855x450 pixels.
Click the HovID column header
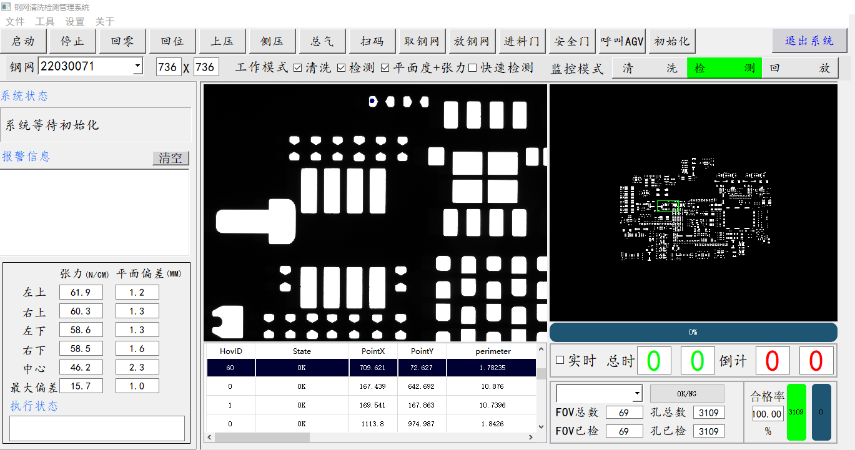[230, 351]
